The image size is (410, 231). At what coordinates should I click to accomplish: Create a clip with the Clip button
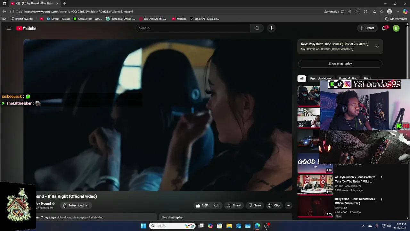274,205
